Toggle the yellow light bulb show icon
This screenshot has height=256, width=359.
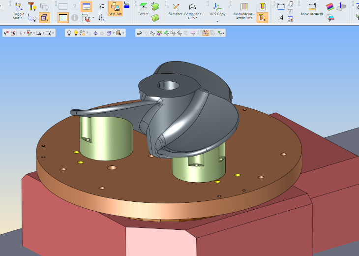pyautogui.click(x=76, y=33)
